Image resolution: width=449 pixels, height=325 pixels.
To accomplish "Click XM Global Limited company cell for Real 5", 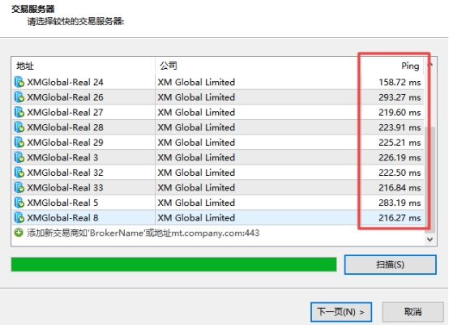I will (196, 203).
